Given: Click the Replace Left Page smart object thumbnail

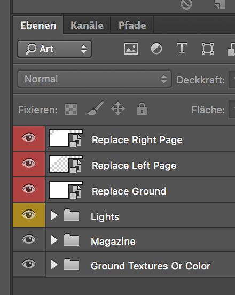Looking at the screenshot, I should [66, 165].
